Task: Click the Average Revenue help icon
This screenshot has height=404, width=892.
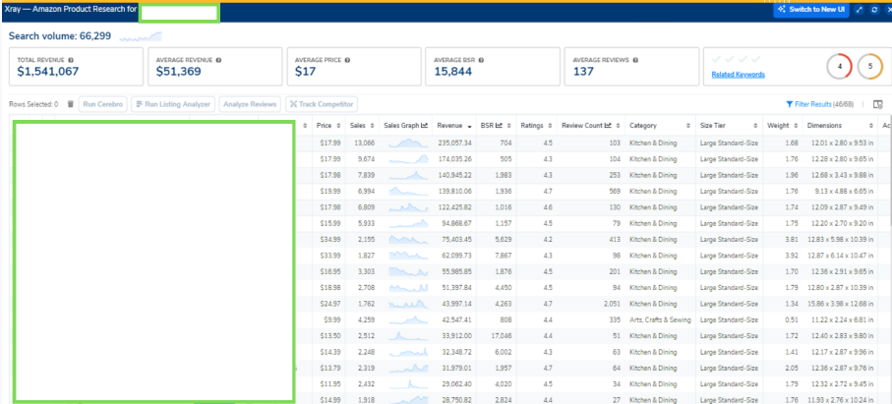Action: click(x=219, y=60)
